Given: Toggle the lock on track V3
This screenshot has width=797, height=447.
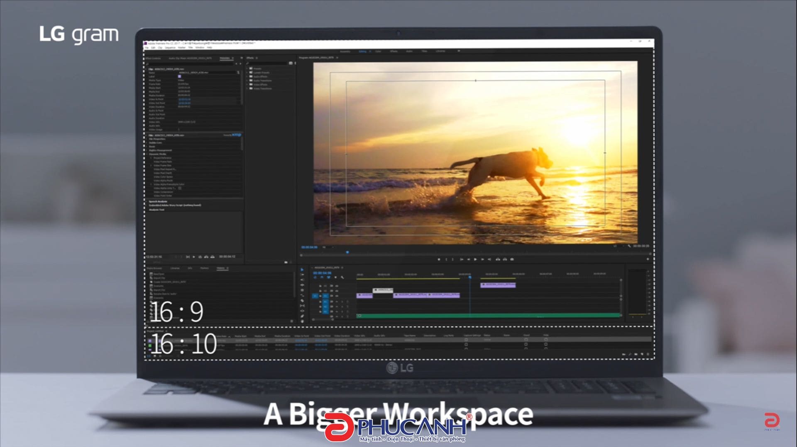Looking at the screenshot, I should (320, 286).
